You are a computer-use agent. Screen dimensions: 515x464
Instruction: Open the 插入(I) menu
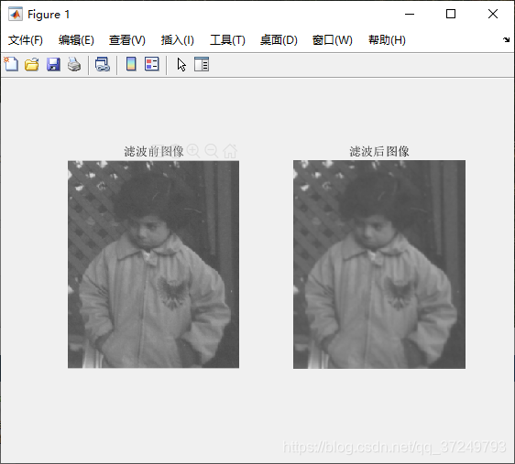[x=178, y=40]
